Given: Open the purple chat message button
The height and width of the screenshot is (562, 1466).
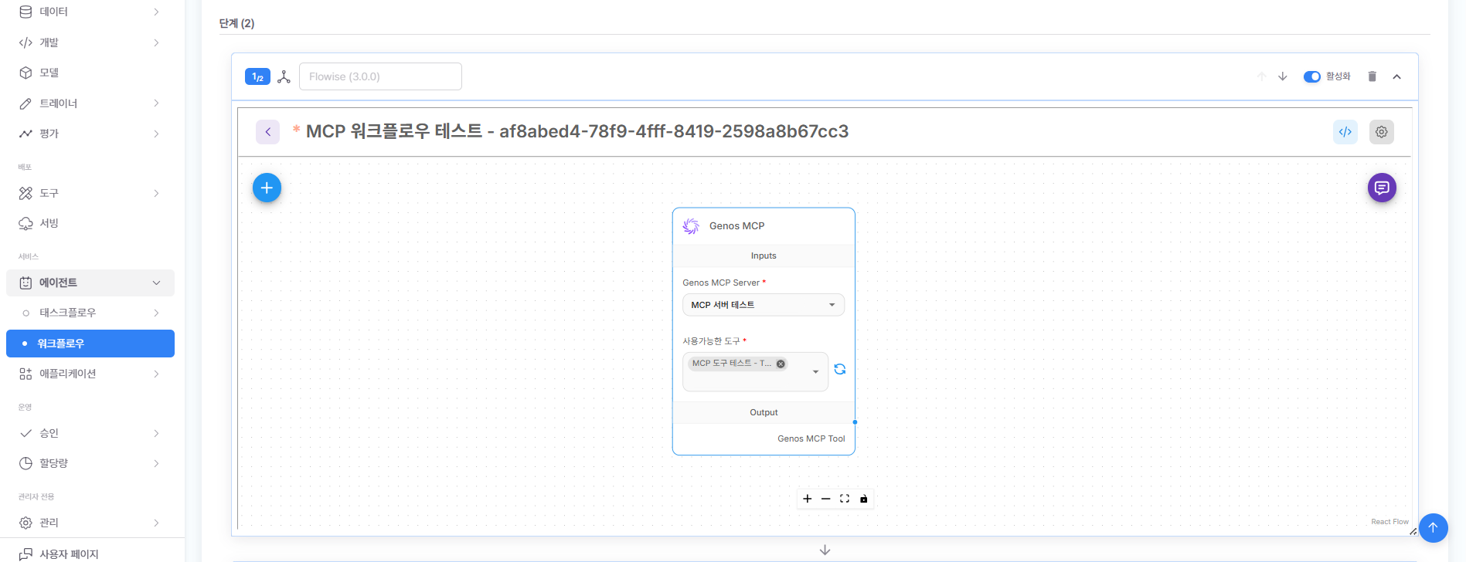Looking at the screenshot, I should pos(1381,188).
